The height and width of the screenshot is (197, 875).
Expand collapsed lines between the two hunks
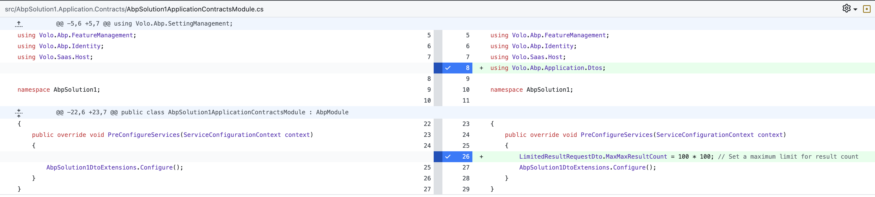coord(19,113)
